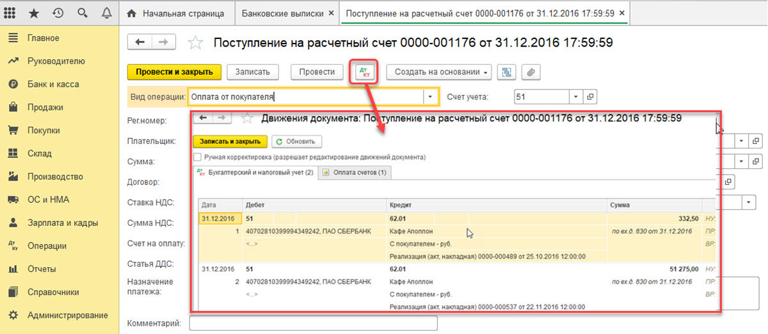Click the Обновить button
Viewport: 768px width, 334px height.
(297, 141)
